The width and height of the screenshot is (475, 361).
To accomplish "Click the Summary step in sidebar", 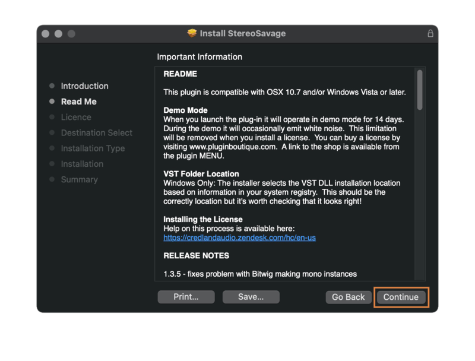I will pos(79,179).
